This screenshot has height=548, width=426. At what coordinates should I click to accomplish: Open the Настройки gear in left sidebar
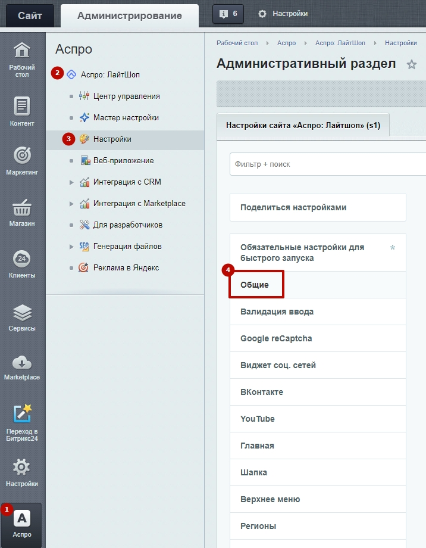21,467
